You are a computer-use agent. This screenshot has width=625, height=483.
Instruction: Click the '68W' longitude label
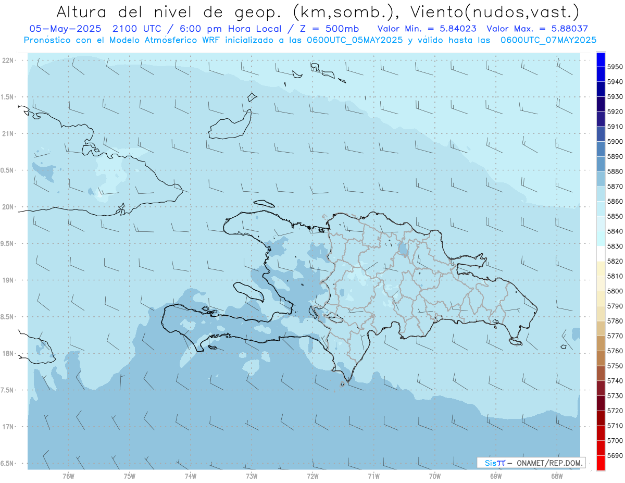coord(557,476)
